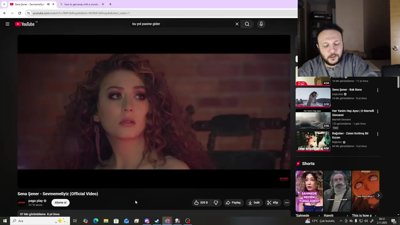The height and width of the screenshot is (225, 400).
Task: Switch to 'how to get away with a murder' tab
Action: [x=81, y=4]
